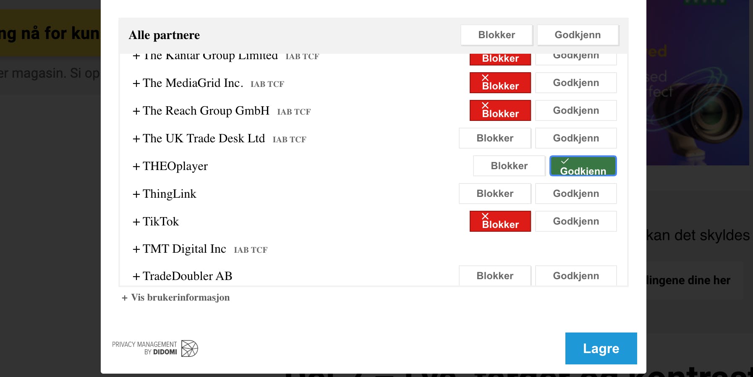This screenshot has height=377, width=753.
Task: Approve TradeDoubler AB partner
Action: [576, 276]
